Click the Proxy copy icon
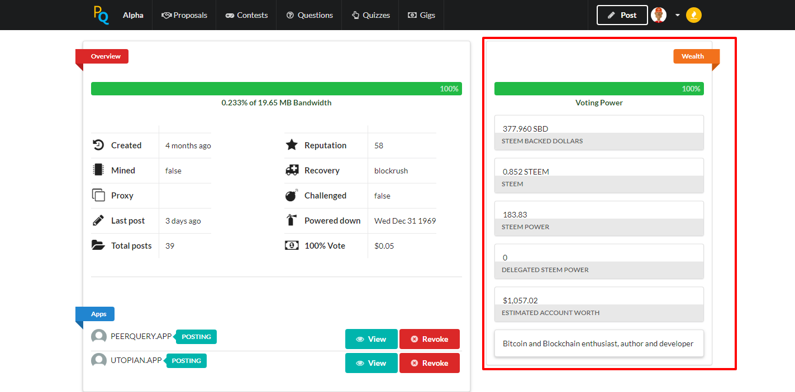 click(x=98, y=195)
